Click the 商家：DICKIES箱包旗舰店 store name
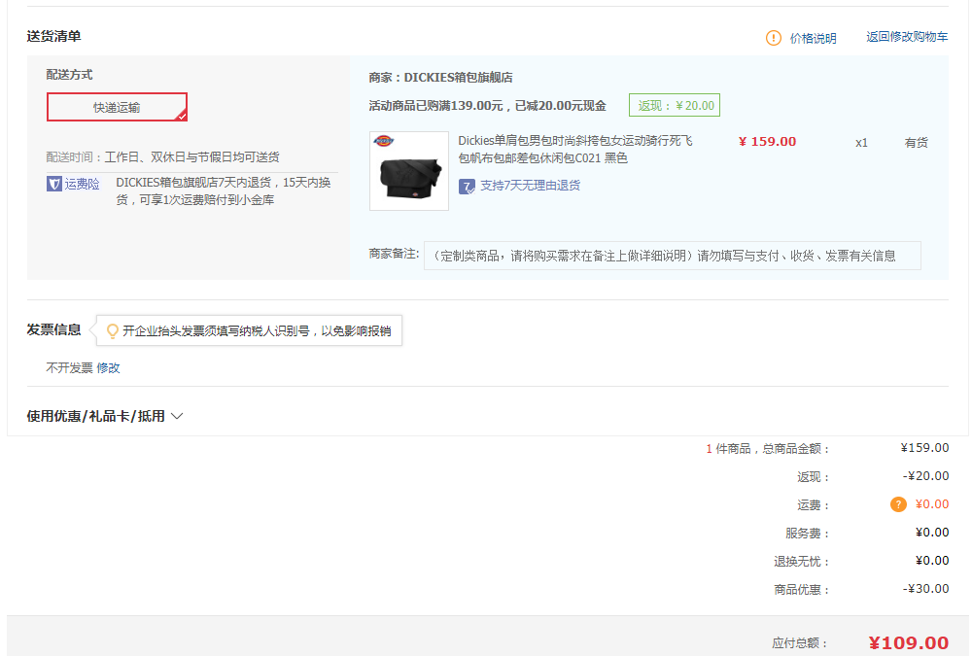 click(440, 78)
